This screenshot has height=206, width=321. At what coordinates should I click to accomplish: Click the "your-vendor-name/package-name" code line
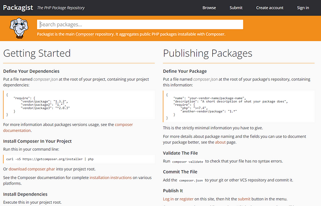[x=210, y=98]
